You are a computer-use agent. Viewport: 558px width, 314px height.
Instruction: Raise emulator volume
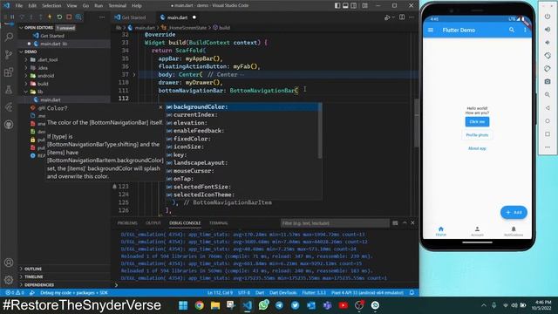click(548, 30)
